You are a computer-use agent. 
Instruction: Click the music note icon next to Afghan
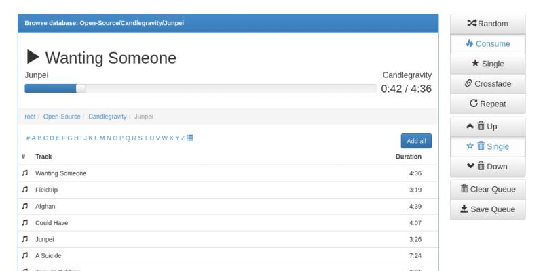click(x=24, y=206)
